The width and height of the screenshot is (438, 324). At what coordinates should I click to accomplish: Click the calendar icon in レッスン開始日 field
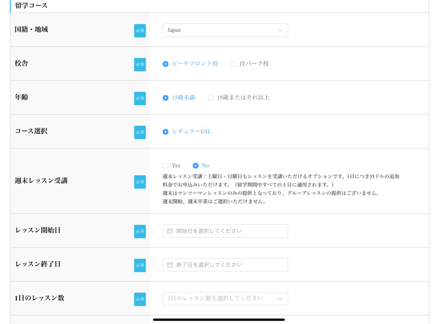pyautogui.click(x=170, y=231)
